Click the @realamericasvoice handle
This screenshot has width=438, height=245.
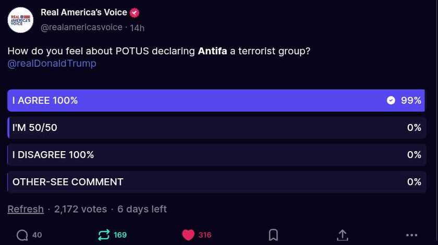81,27
